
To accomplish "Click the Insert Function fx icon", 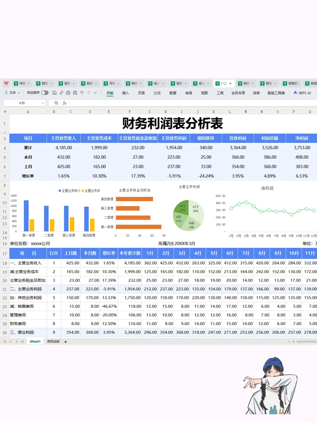I will (64, 103).
